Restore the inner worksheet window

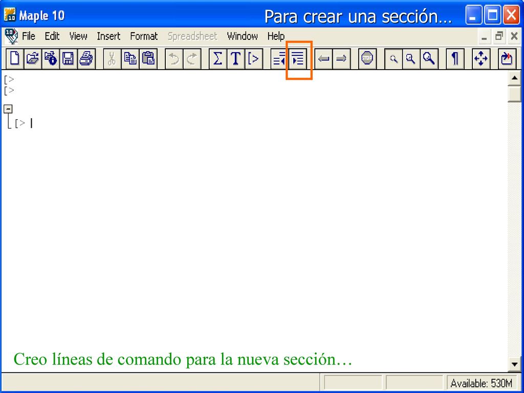499,36
